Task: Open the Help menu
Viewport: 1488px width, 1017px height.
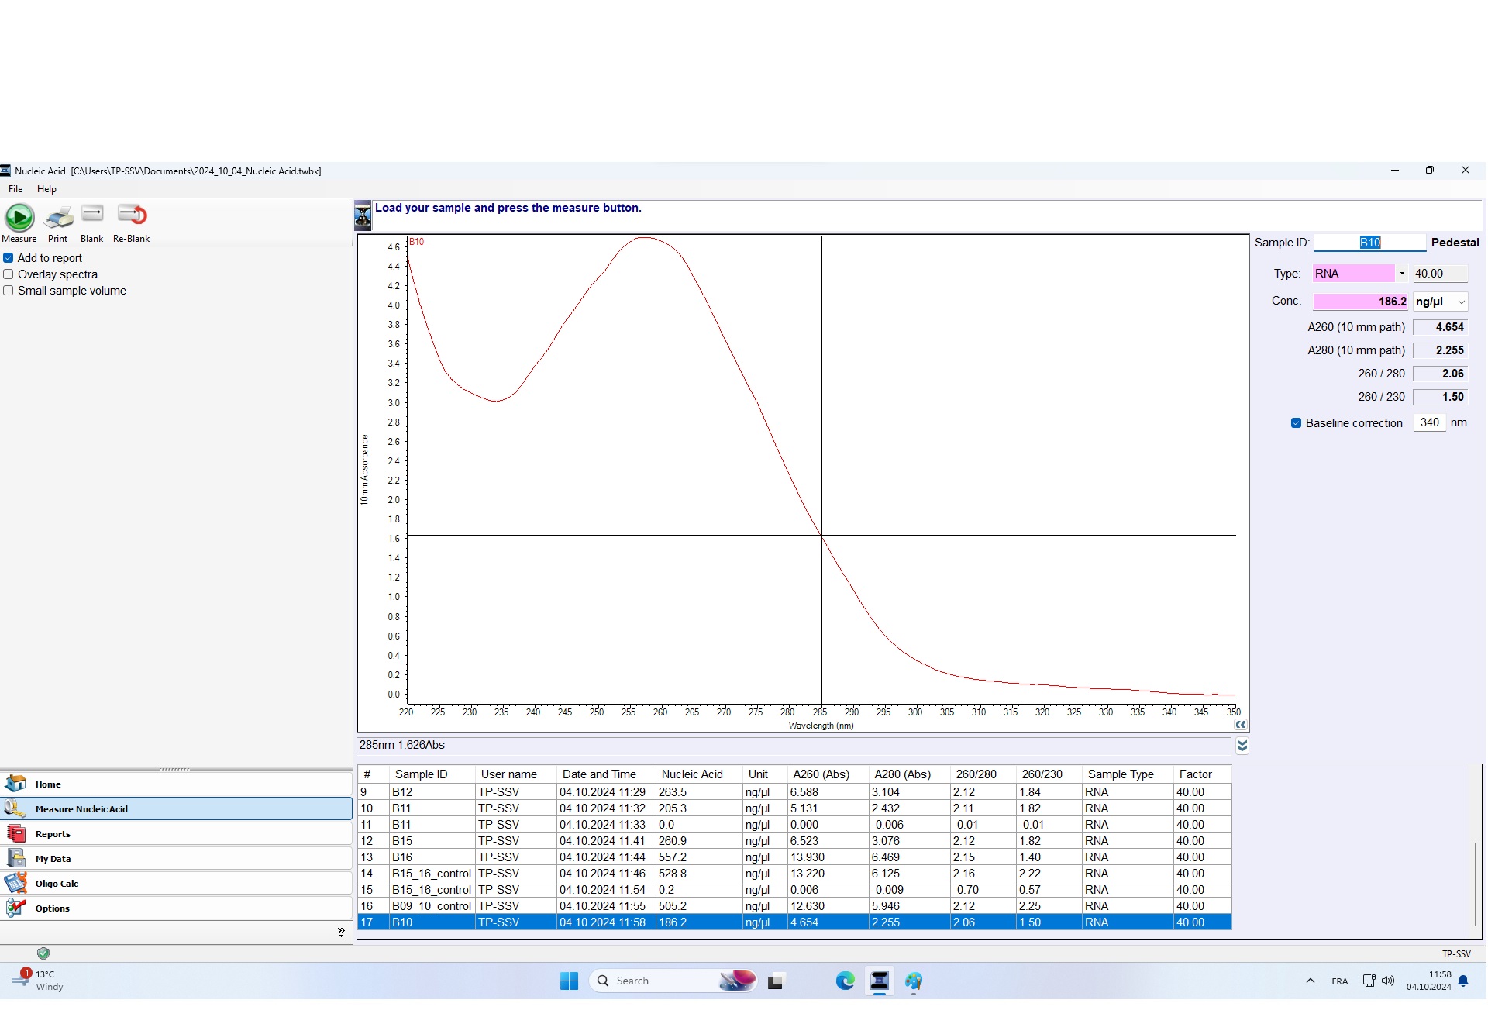Action: [46, 189]
